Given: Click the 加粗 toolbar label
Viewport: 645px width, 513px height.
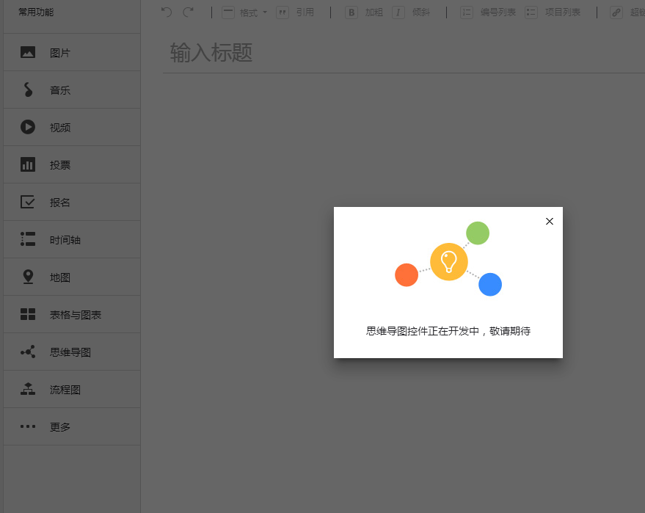Looking at the screenshot, I should coord(374,12).
